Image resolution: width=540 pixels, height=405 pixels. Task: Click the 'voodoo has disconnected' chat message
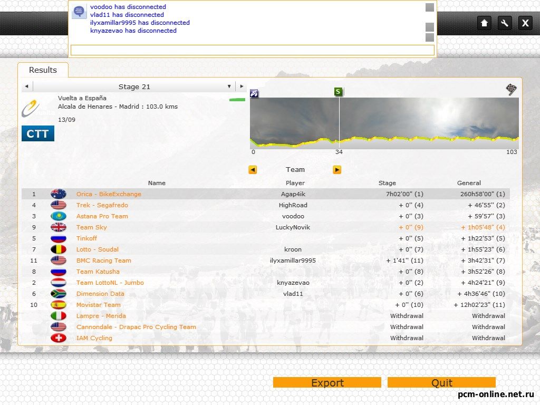(128, 7)
